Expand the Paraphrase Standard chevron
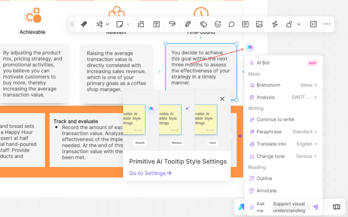Image resolution: width=348 pixels, height=217 pixels. pos(315,132)
